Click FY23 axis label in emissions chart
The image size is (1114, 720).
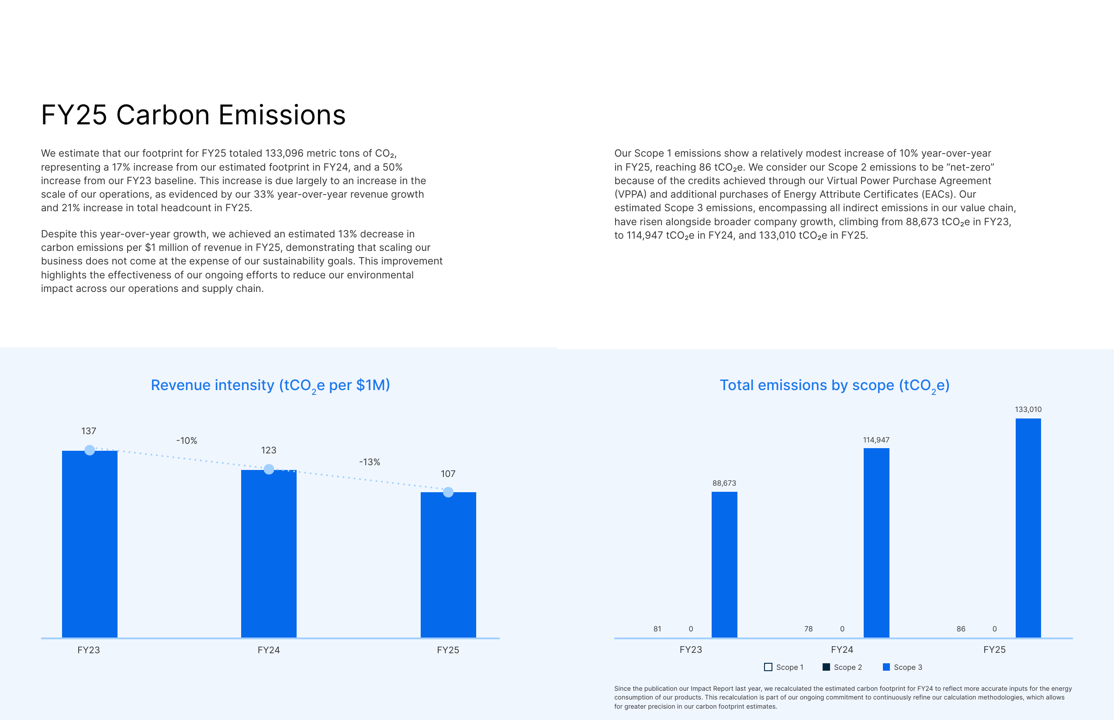[x=691, y=649]
